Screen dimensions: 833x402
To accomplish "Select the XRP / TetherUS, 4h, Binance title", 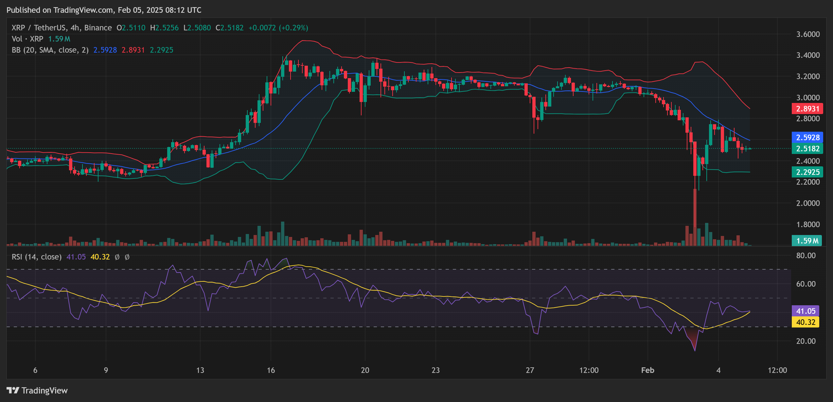I will (x=62, y=28).
